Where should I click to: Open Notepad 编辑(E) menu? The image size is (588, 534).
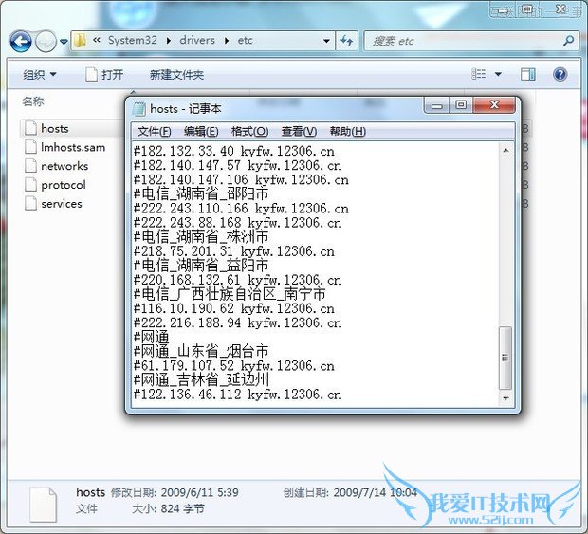201,131
